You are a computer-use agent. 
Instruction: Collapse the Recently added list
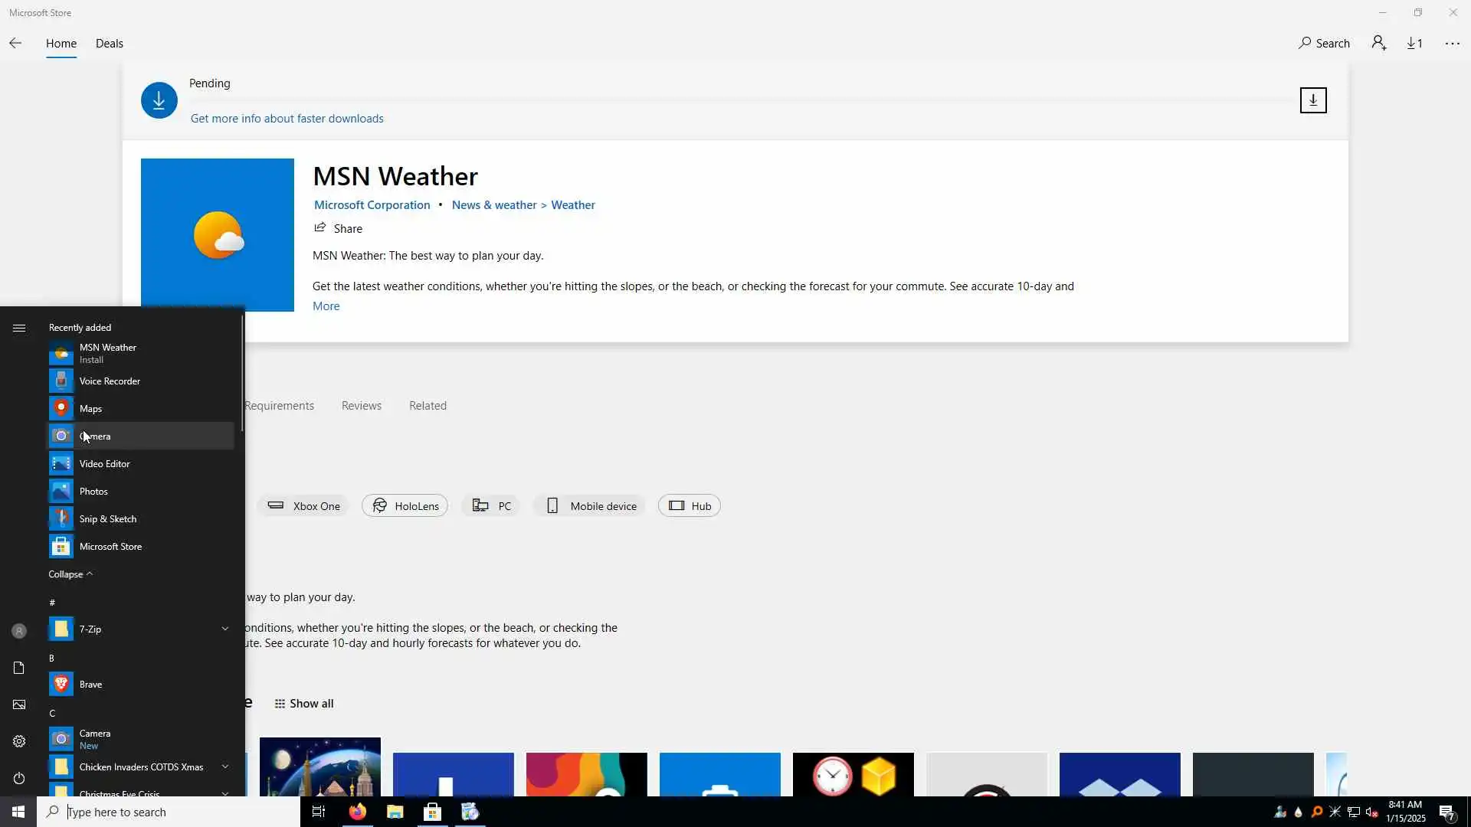70,574
